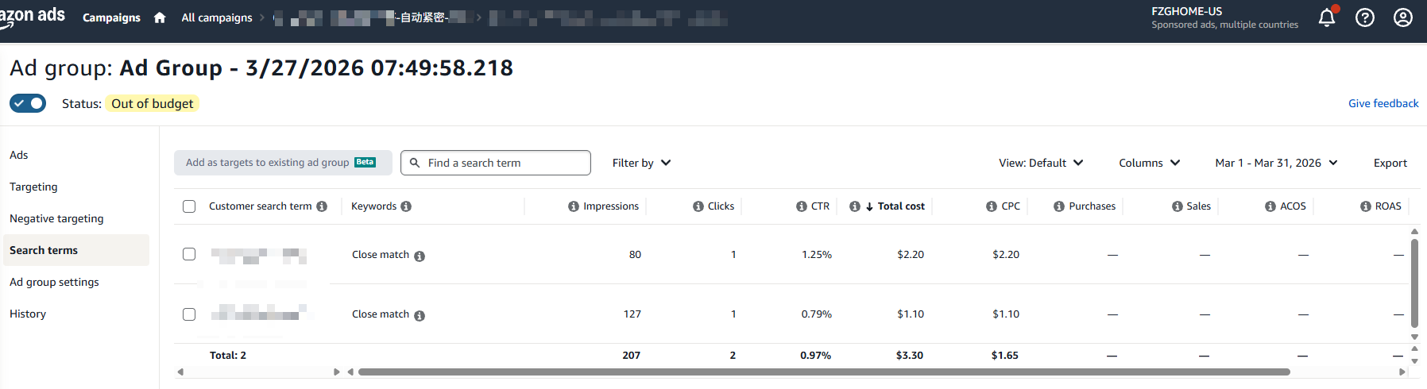Click the Give feedback link
The height and width of the screenshot is (389, 1427).
tap(1383, 103)
